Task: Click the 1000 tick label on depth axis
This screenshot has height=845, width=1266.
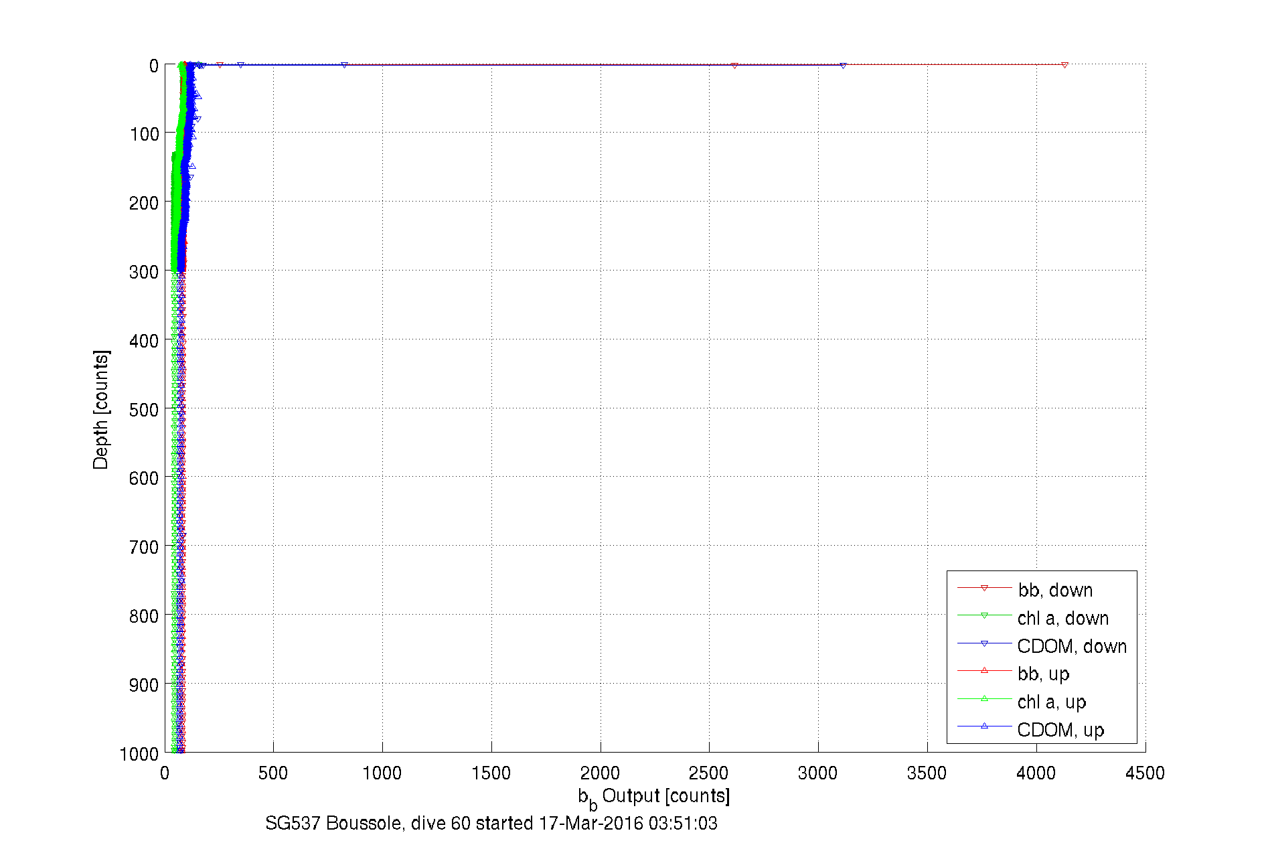Action: point(139,755)
